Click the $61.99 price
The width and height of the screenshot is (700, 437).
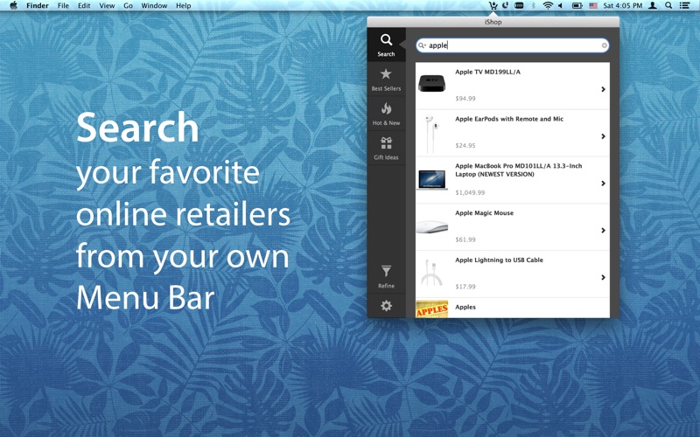pyautogui.click(x=465, y=239)
